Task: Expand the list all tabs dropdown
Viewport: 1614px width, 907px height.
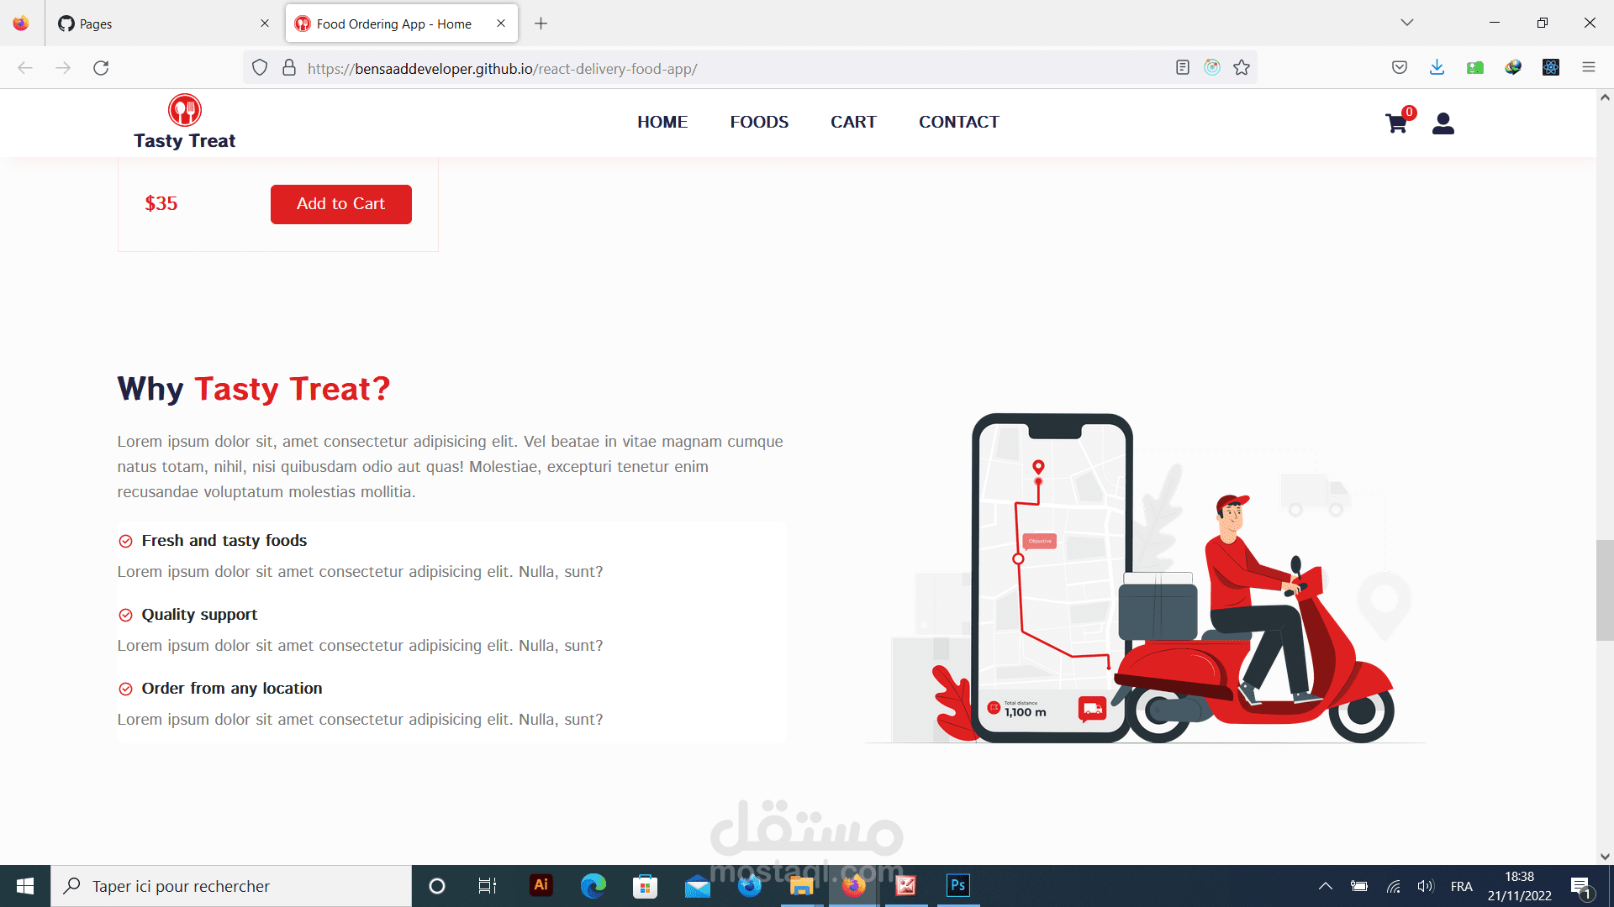Action: (x=1406, y=23)
